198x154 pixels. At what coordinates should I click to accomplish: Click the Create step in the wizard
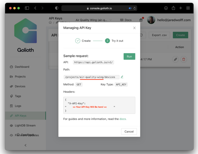tap(83, 41)
